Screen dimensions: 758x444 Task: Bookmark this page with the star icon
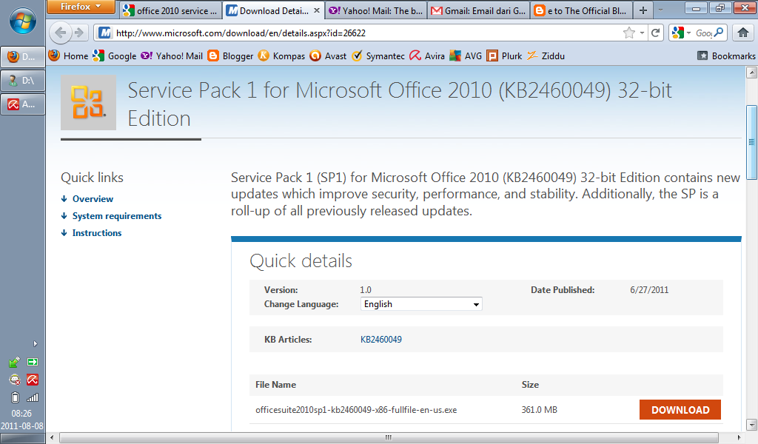pyautogui.click(x=629, y=33)
